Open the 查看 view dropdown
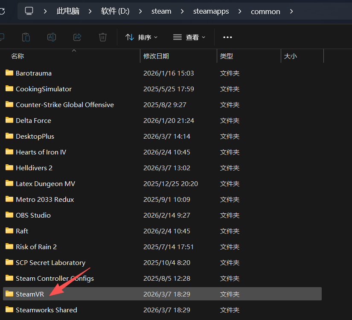Image resolution: width=352 pixels, height=320 pixels. coord(189,37)
